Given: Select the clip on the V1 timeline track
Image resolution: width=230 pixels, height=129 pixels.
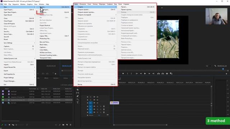Looking at the screenshot, I should pyautogui.click(x=114, y=103).
